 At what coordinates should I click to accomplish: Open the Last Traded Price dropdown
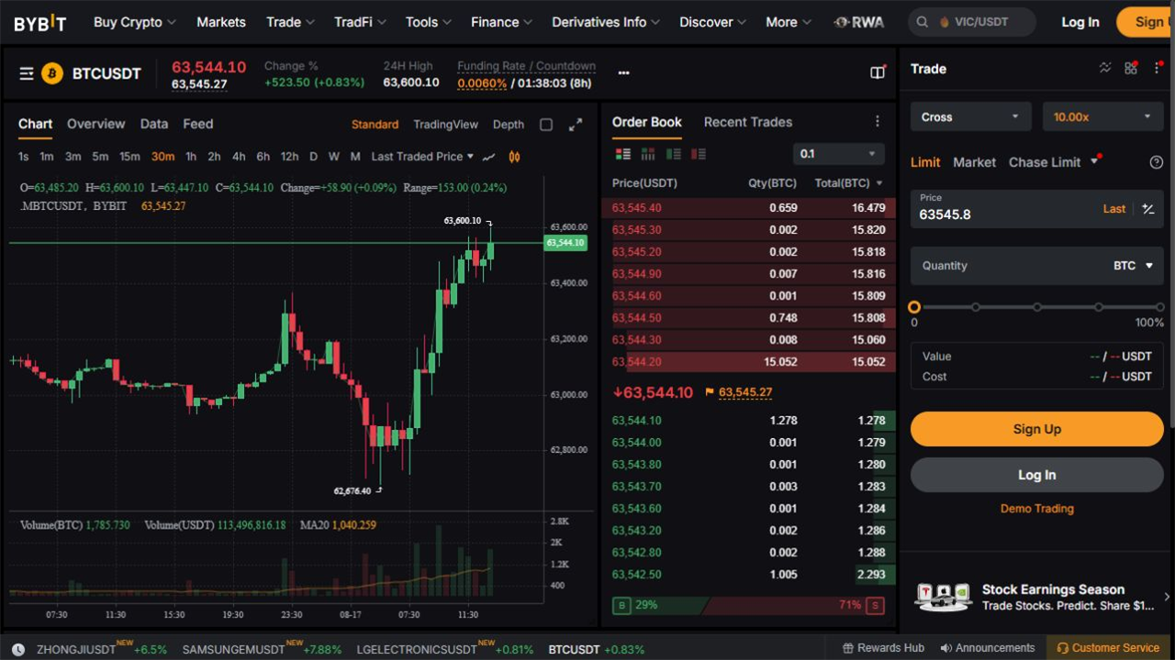pyautogui.click(x=422, y=157)
